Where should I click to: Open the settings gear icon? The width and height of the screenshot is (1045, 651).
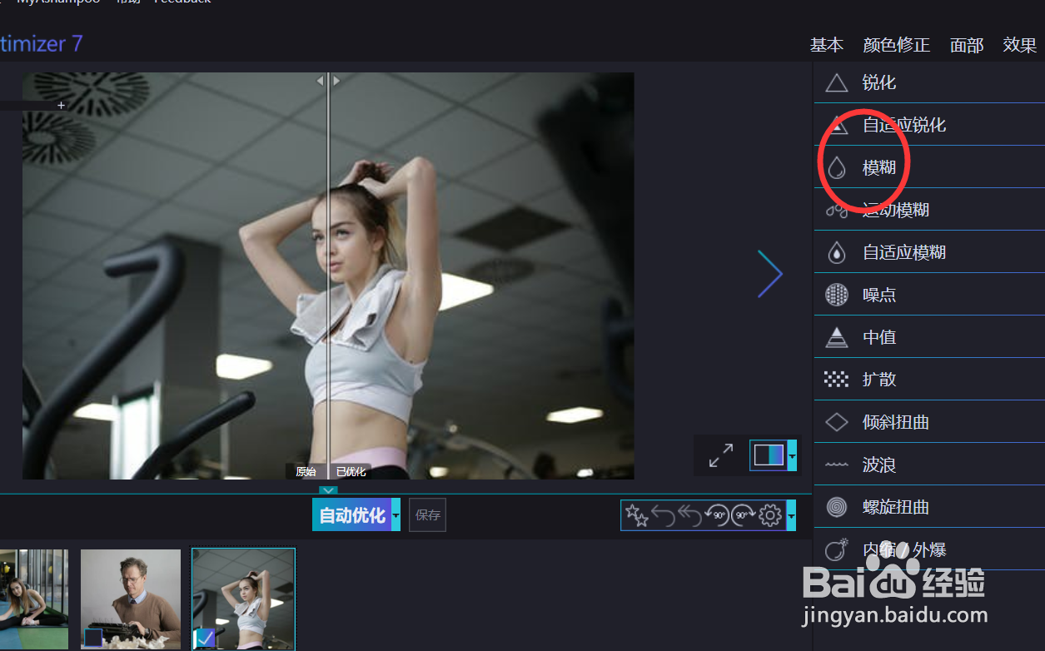coord(770,515)
